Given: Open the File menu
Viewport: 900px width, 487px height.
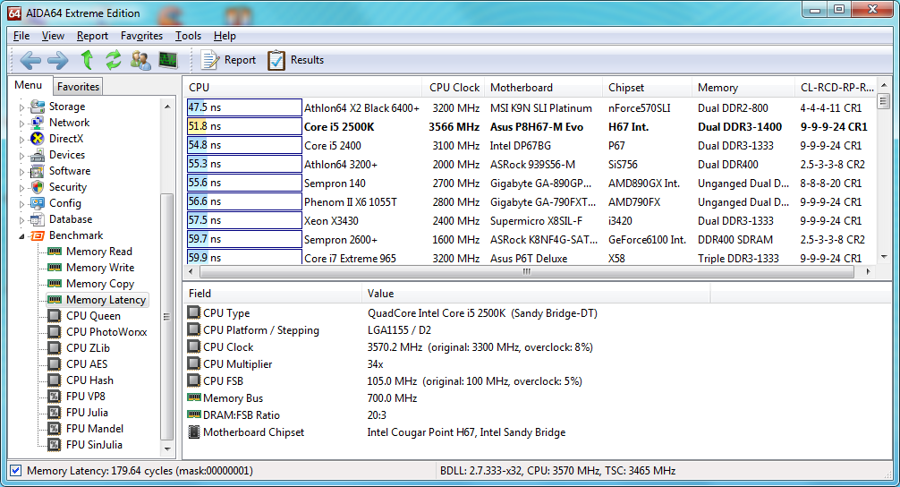Looking at the screenshot, I should 21,36.
